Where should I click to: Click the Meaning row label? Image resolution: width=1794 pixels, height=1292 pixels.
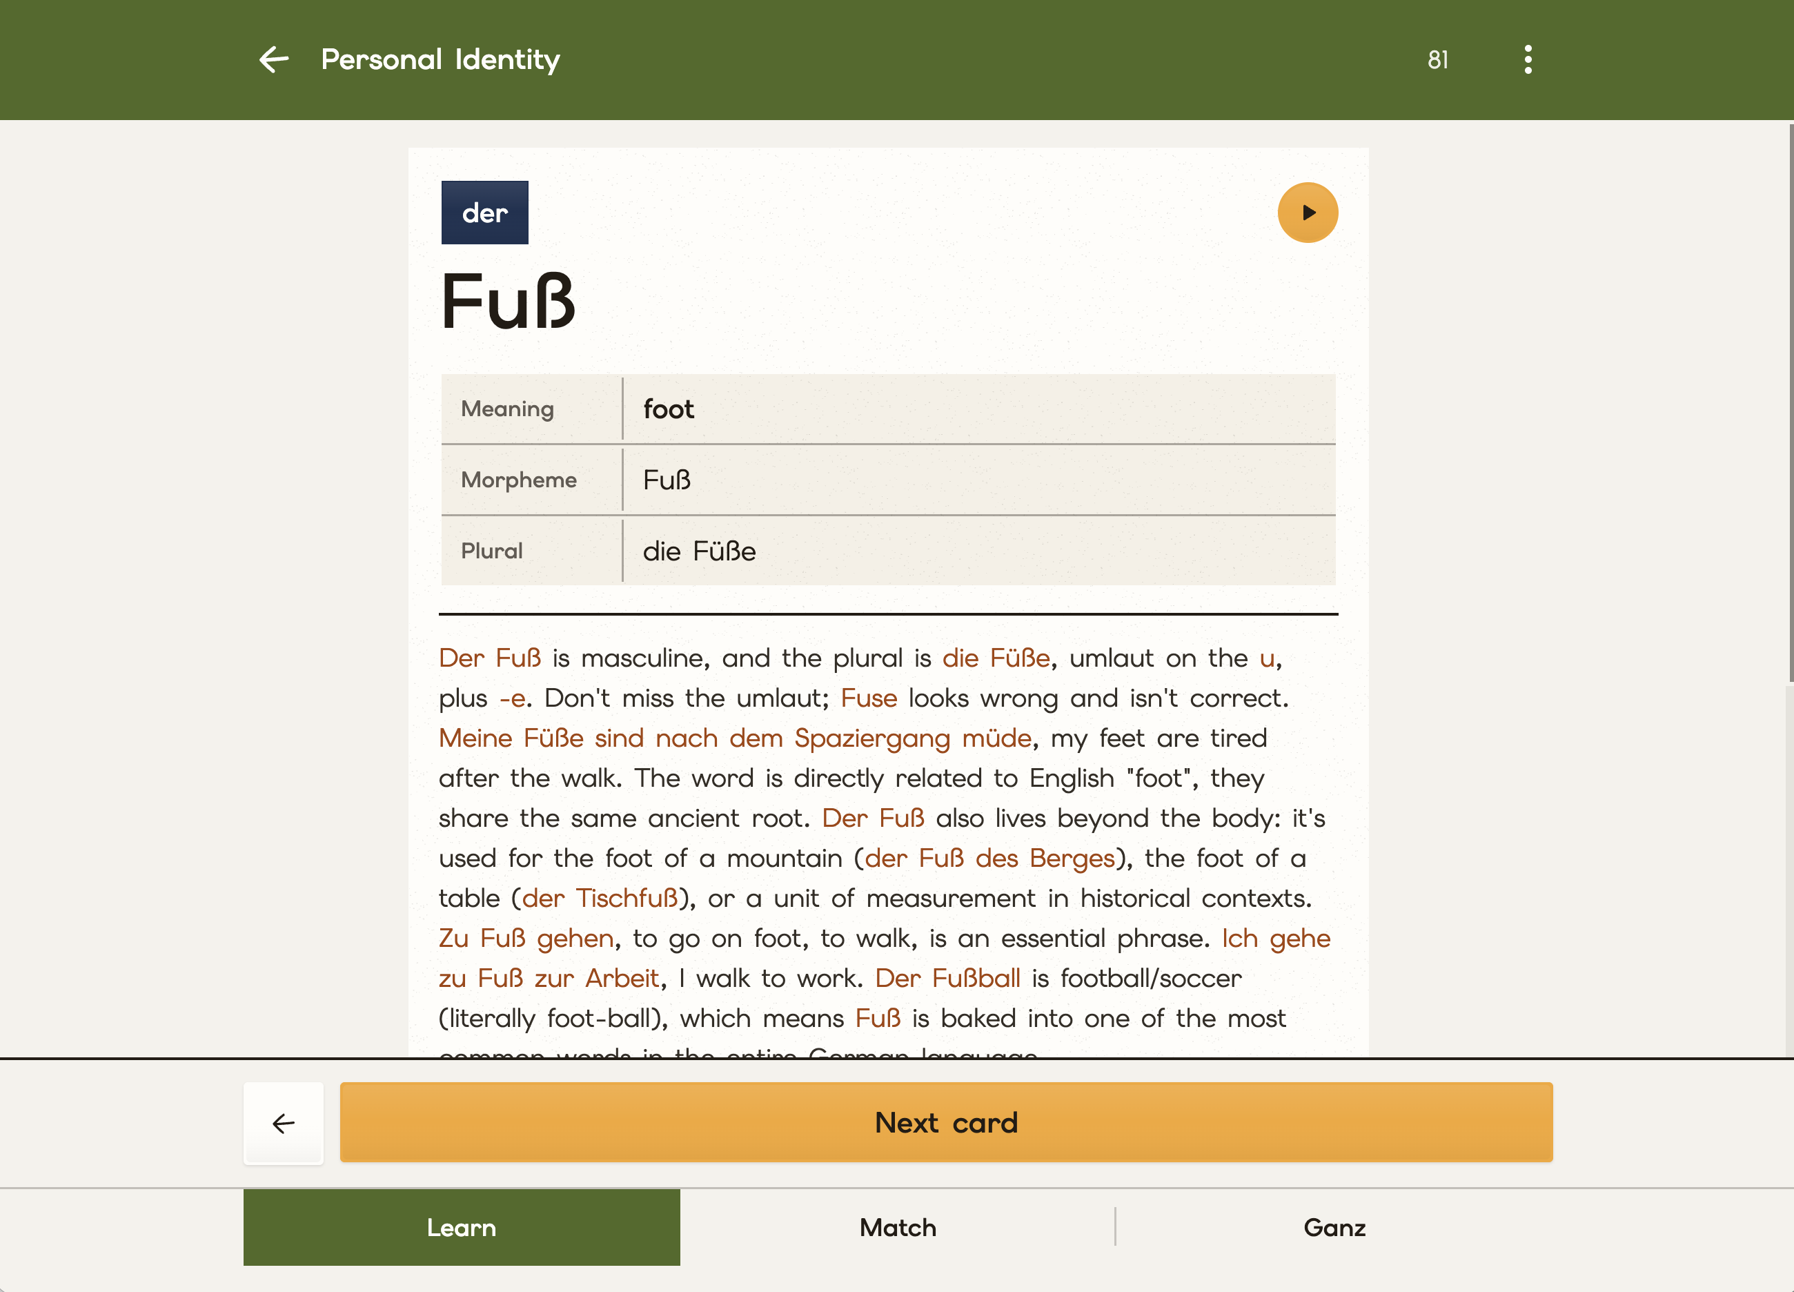[x=508, y=409]
